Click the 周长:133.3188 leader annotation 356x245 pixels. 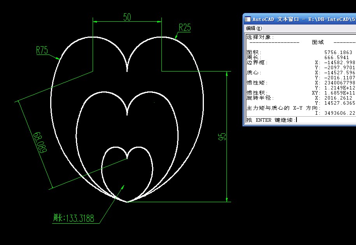click(74, 218)
